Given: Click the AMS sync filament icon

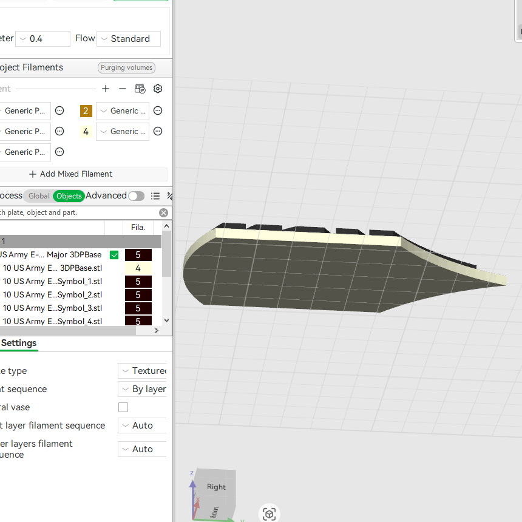Looking at the screenshot, I should pos(140,89).
